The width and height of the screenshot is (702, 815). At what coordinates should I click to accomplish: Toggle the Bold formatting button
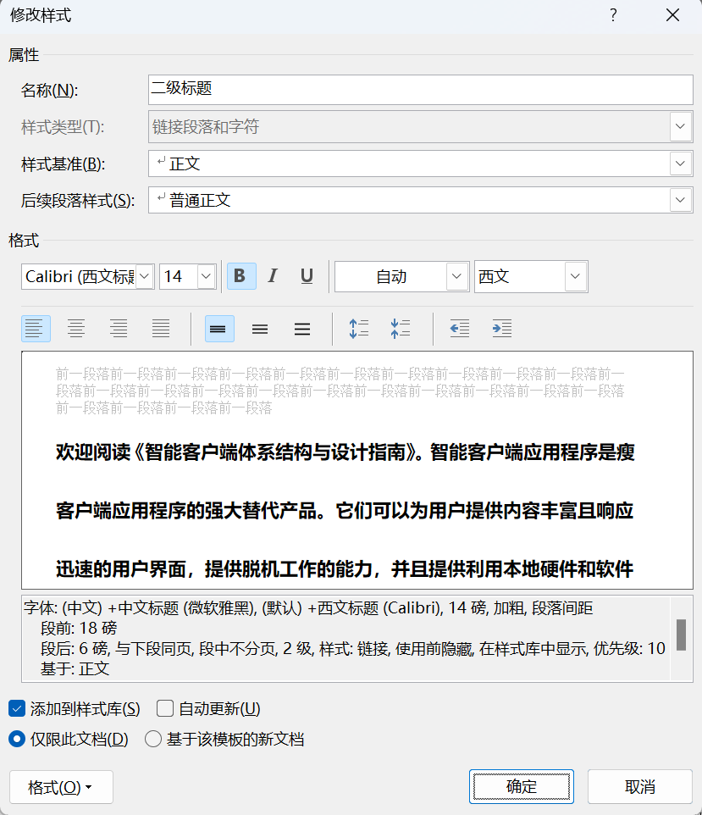(241, 276)
